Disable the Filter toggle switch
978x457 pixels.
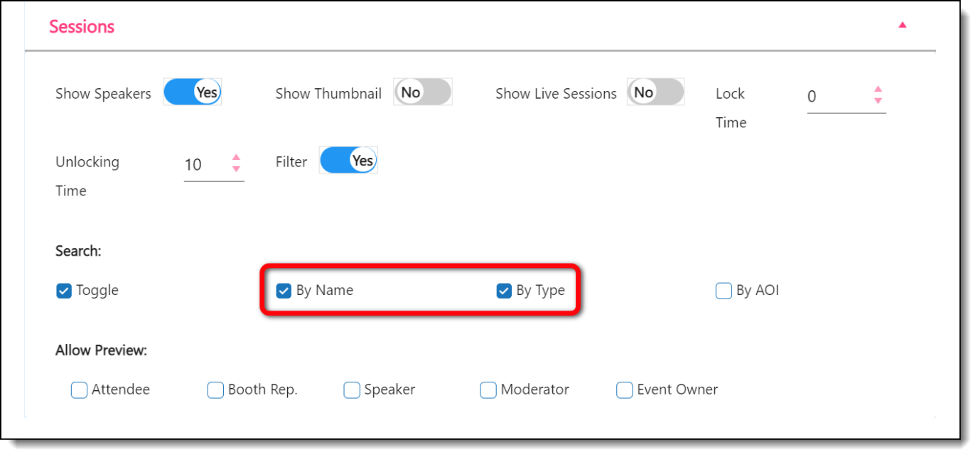(x=348, y=161)
